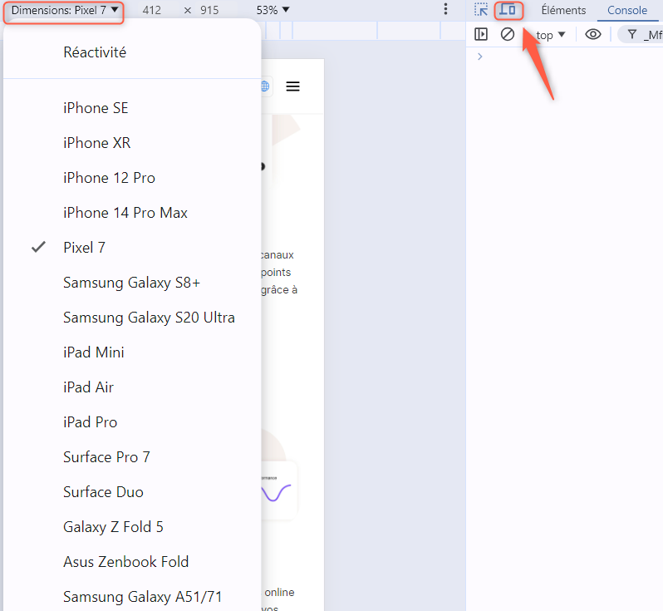
Task: Click the console prompt chevron
Action: click(x=479, y=57)
